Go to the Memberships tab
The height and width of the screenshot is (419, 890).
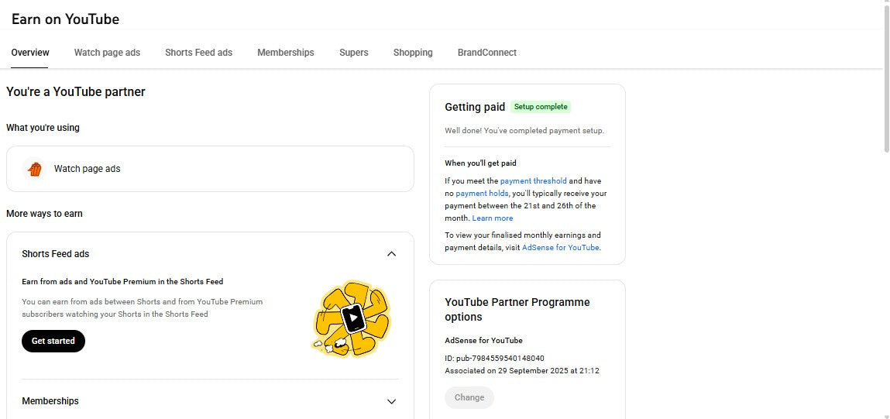click(x=286, y=53)
